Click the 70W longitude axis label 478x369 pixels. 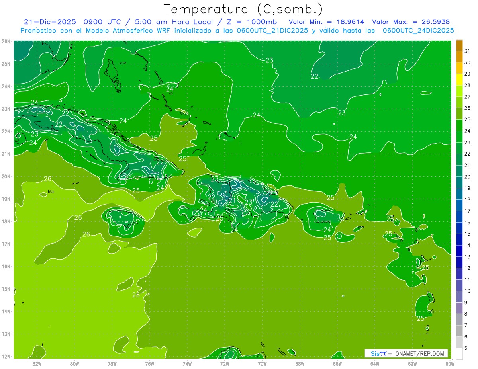point(262,363)
